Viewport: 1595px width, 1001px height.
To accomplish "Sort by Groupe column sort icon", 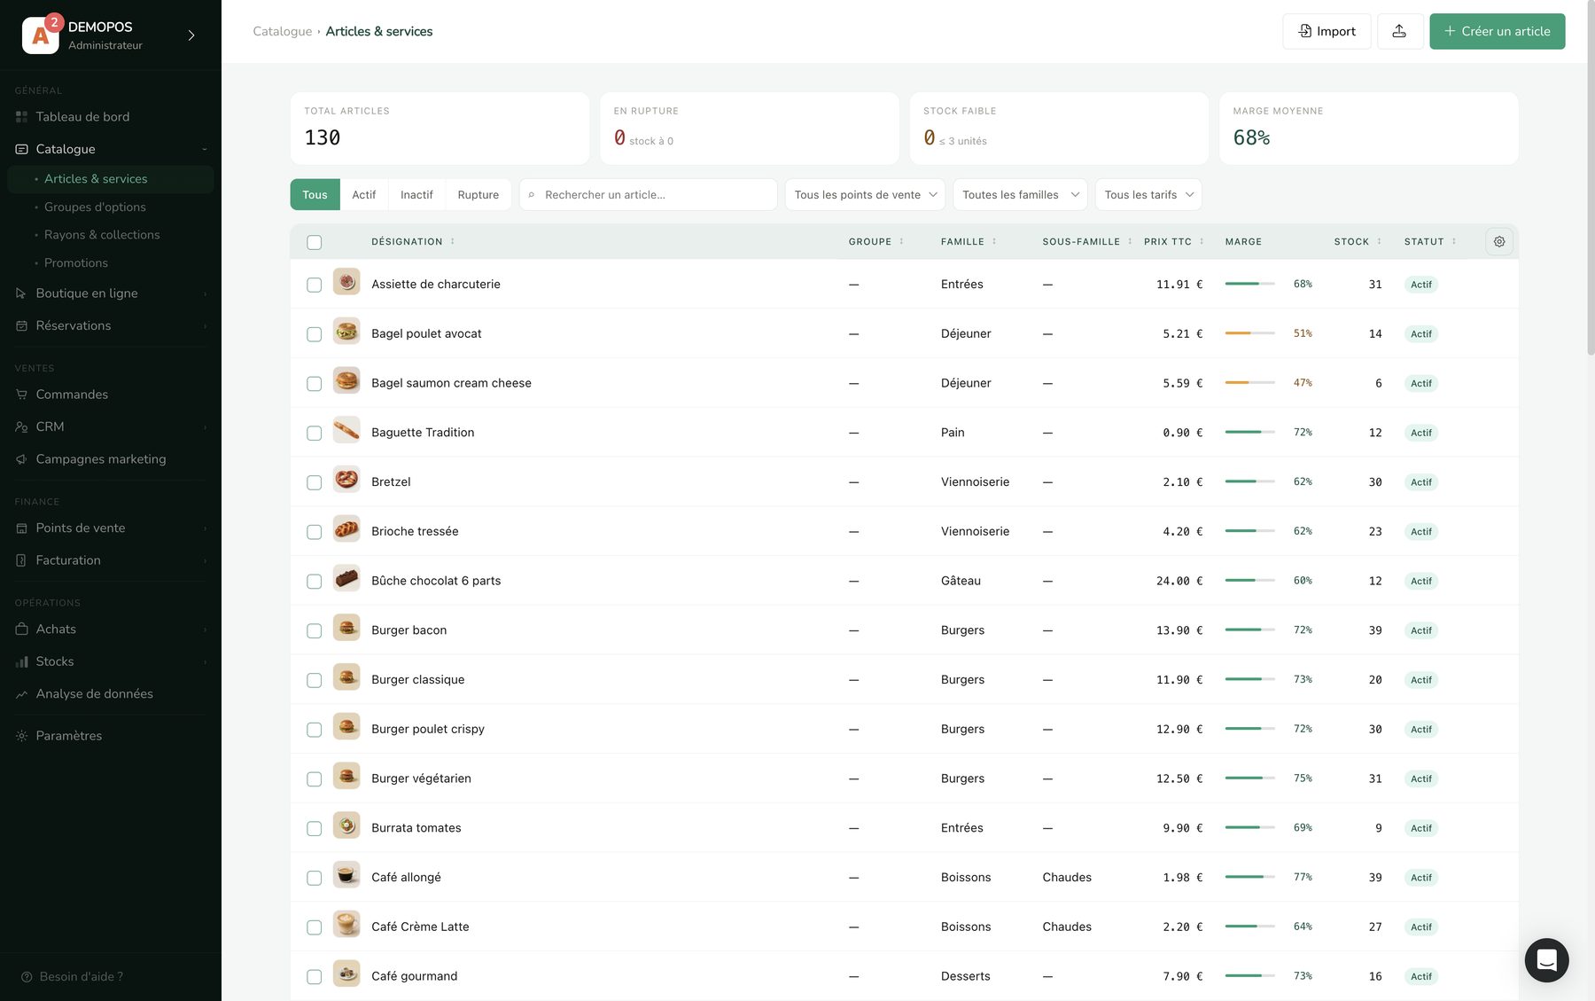I will click(x=902, y=241).
